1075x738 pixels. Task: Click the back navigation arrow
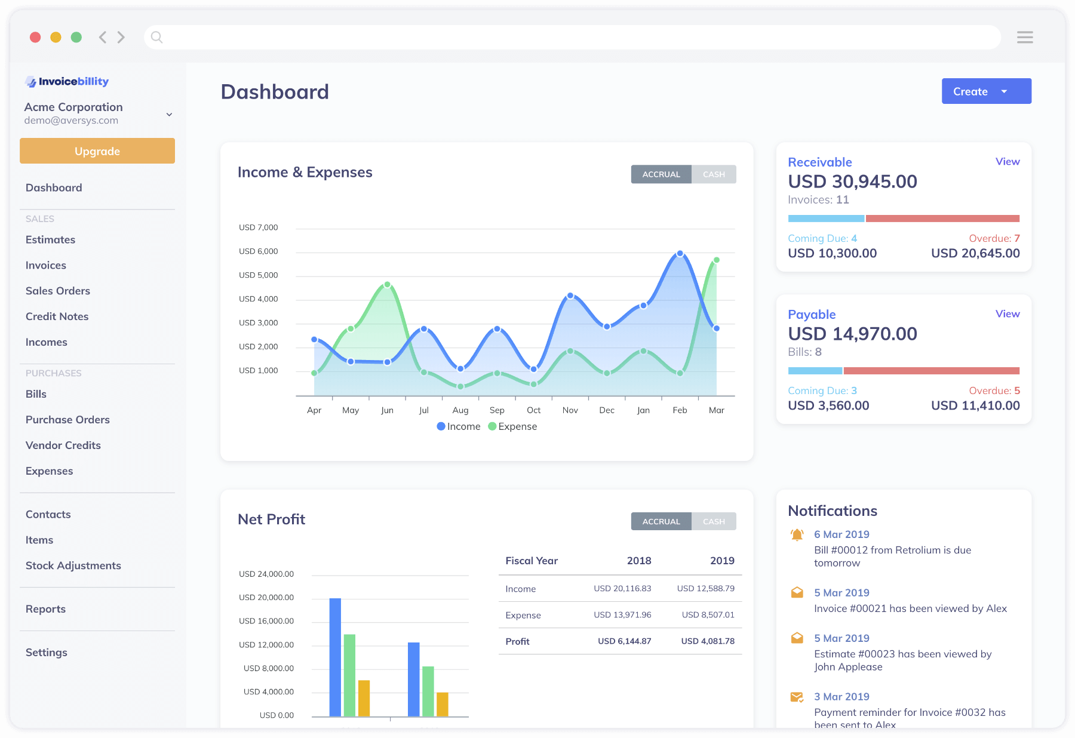(x=102, y=37)
